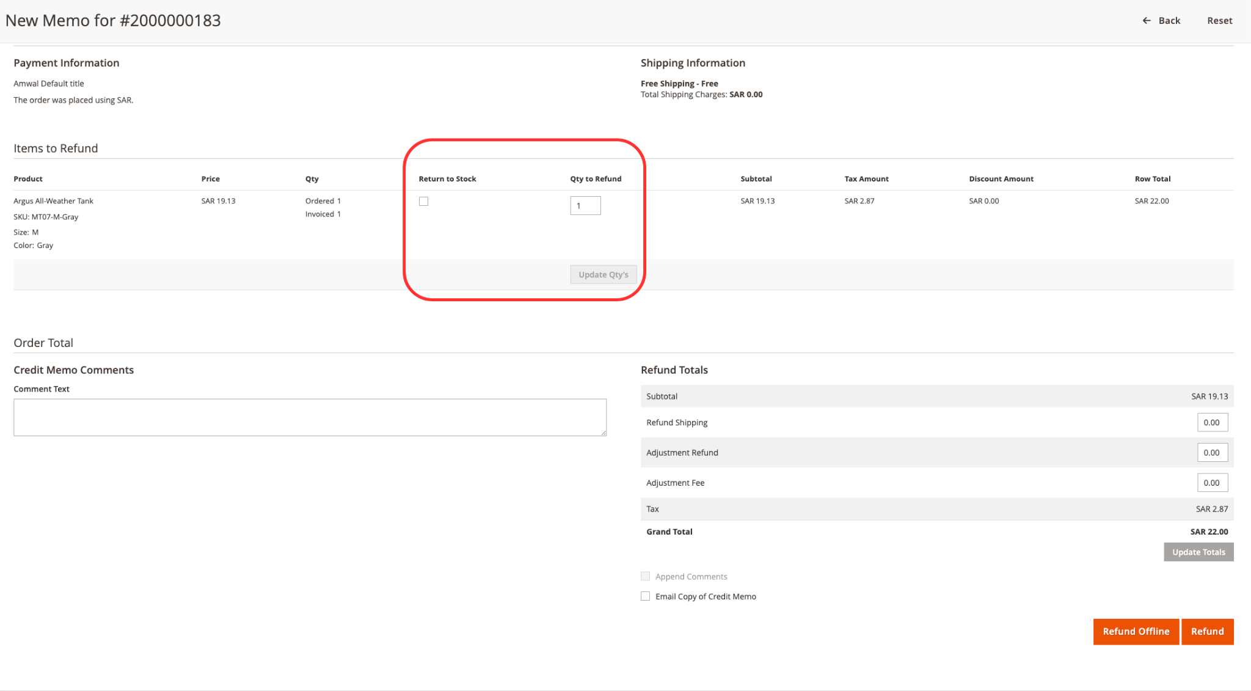The height and width of the screenshot is (691, 1251).
Task: Grab the comment textarea resize handle
Action: pos(604,433)
